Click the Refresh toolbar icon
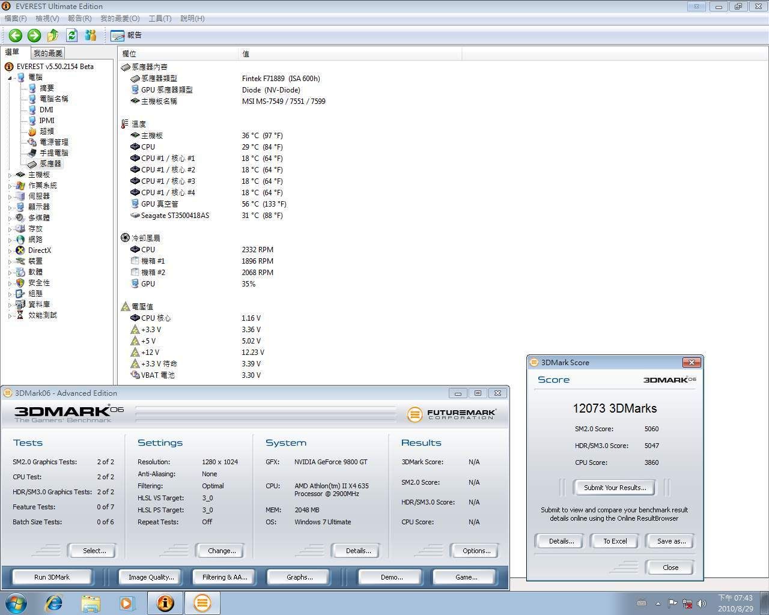The height and width of the screenshot is (615, 769). pos(72,35)
